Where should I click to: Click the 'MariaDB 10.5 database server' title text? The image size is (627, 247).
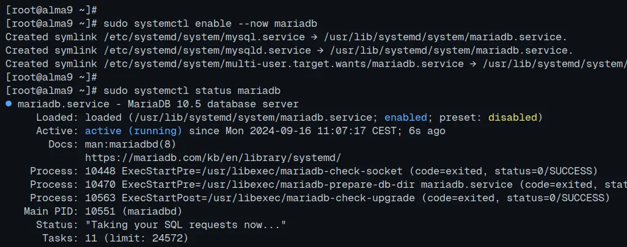(x=213, y=104)
